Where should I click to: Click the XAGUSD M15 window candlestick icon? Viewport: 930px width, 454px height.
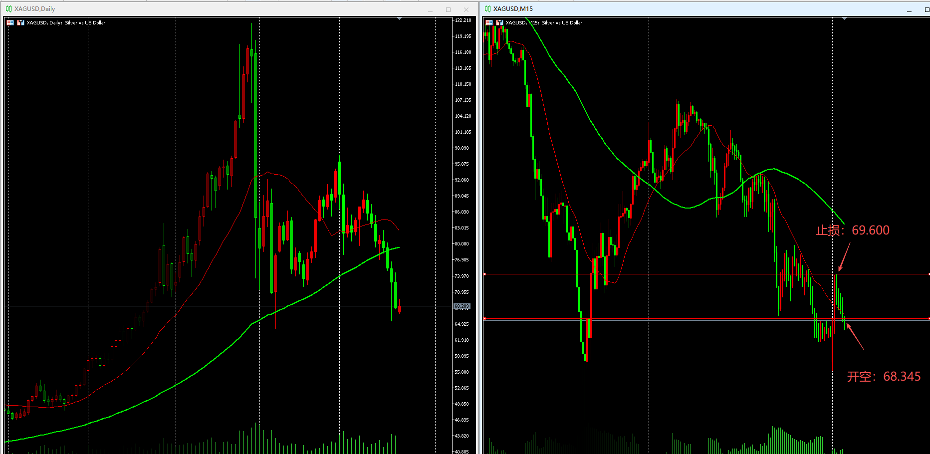487,9
